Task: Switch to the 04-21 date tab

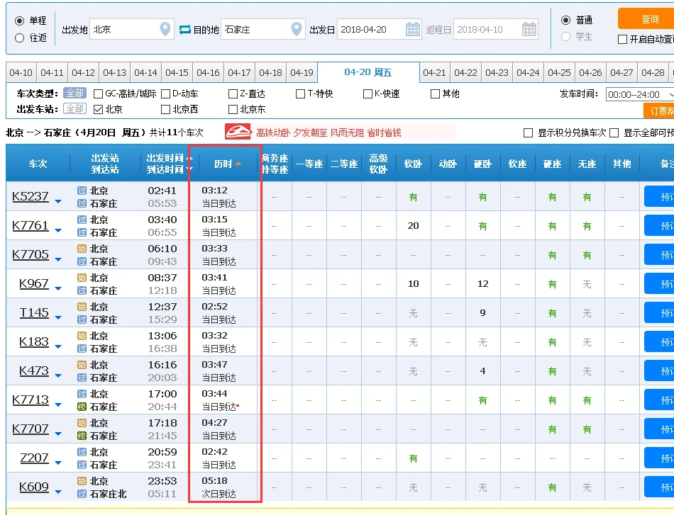Action: [433, 72]
